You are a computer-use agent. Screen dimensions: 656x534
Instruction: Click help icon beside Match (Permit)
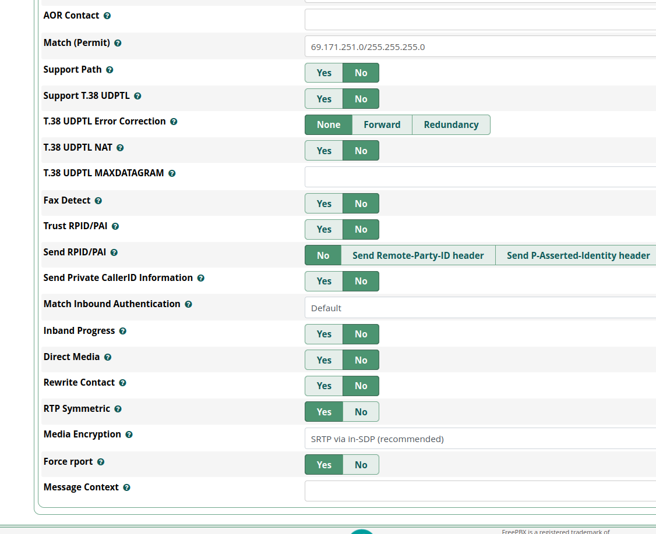(118, 43)
